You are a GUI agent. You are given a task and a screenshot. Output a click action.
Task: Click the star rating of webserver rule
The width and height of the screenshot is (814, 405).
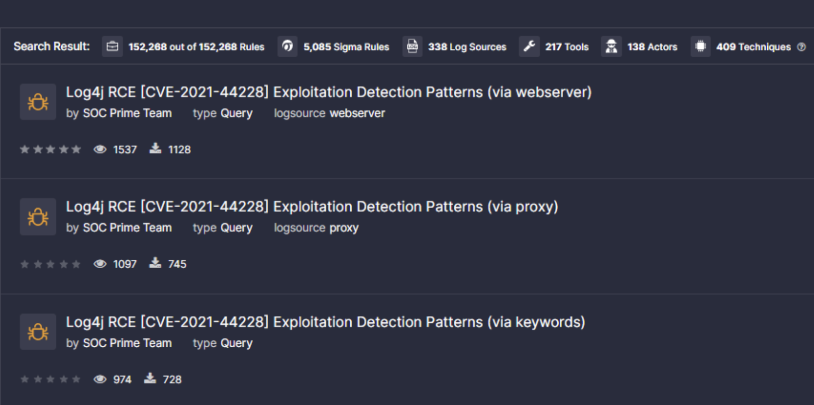pyautogui.click(x=50, y=149)
